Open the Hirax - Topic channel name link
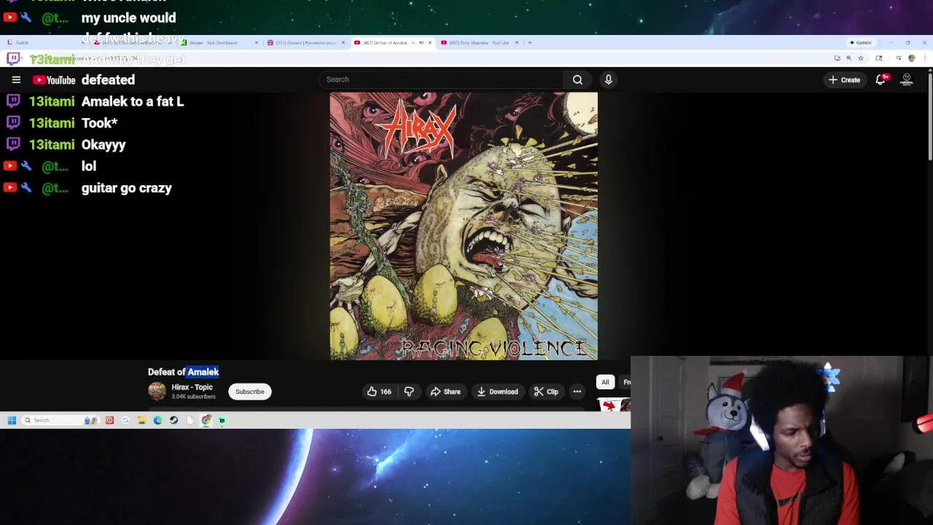The width and height of the screenshot is (933, 525). [192, 387]
